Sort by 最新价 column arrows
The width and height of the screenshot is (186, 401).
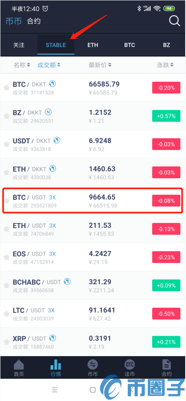(110, 65)
